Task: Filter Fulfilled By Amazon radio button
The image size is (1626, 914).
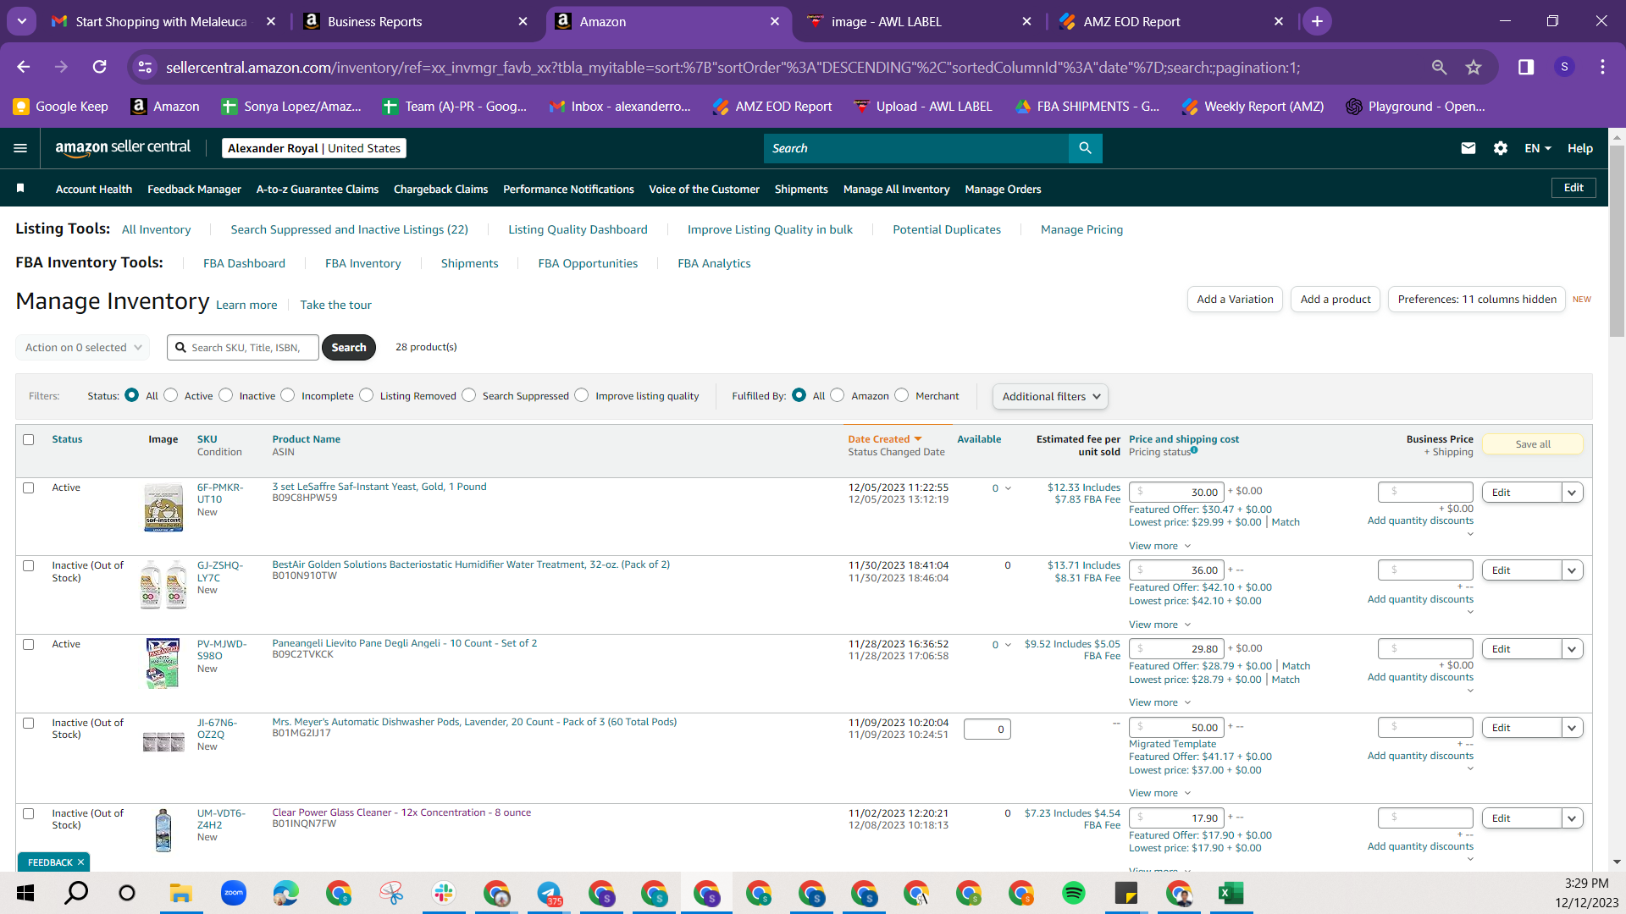Action: (838, 395)
